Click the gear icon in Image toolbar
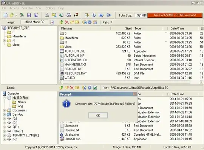This screenshot has width=204, height=150. (90, 22)
